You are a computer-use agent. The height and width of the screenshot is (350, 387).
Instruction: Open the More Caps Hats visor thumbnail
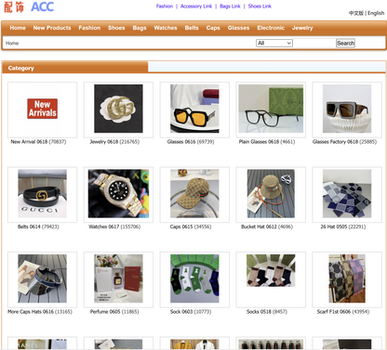42,279
